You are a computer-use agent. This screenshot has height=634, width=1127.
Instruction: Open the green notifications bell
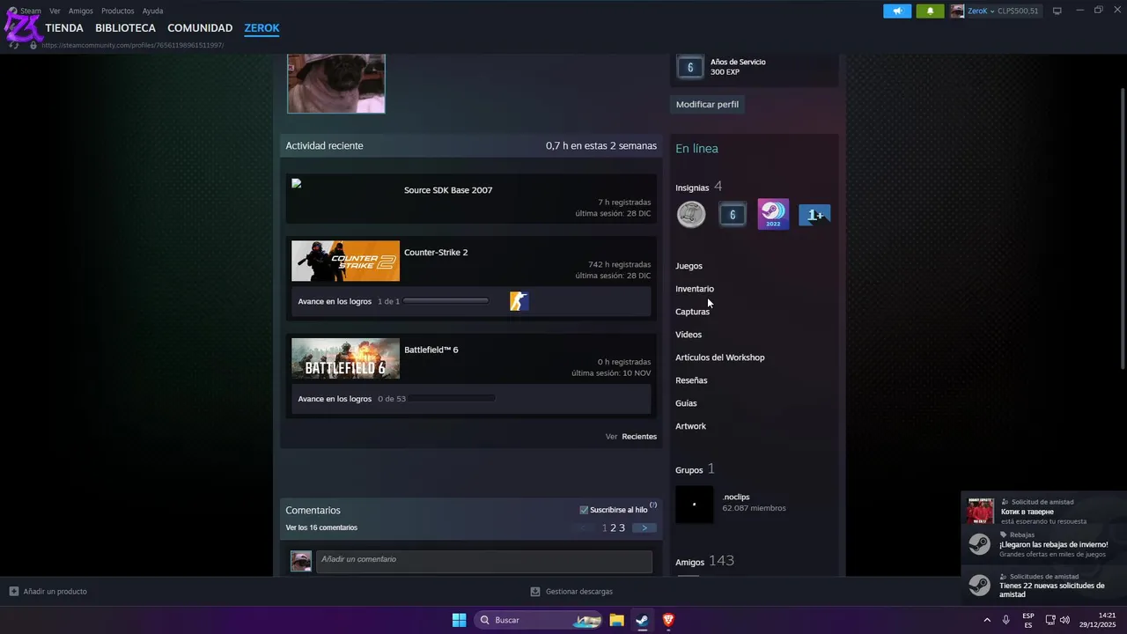click(930, 11)
